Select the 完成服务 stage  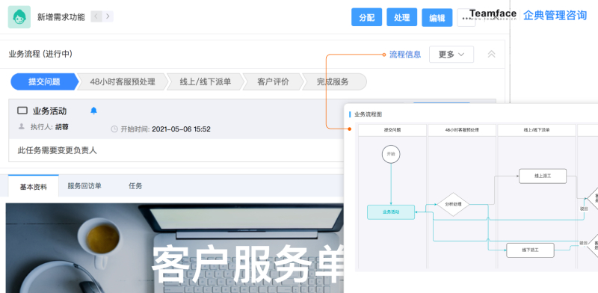click(x=333, y=81)
